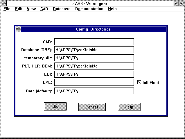Click the Data (default) path field
The width and height of the screenshot is (185, 139).
(x=94, y=91)
